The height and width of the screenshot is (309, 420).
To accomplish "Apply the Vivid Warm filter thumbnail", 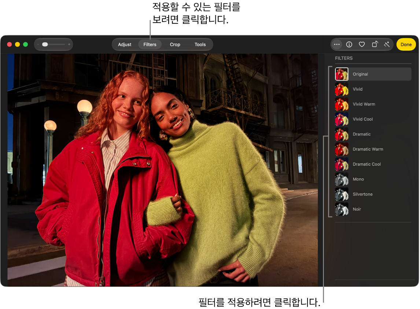I will tap(342, 104).
